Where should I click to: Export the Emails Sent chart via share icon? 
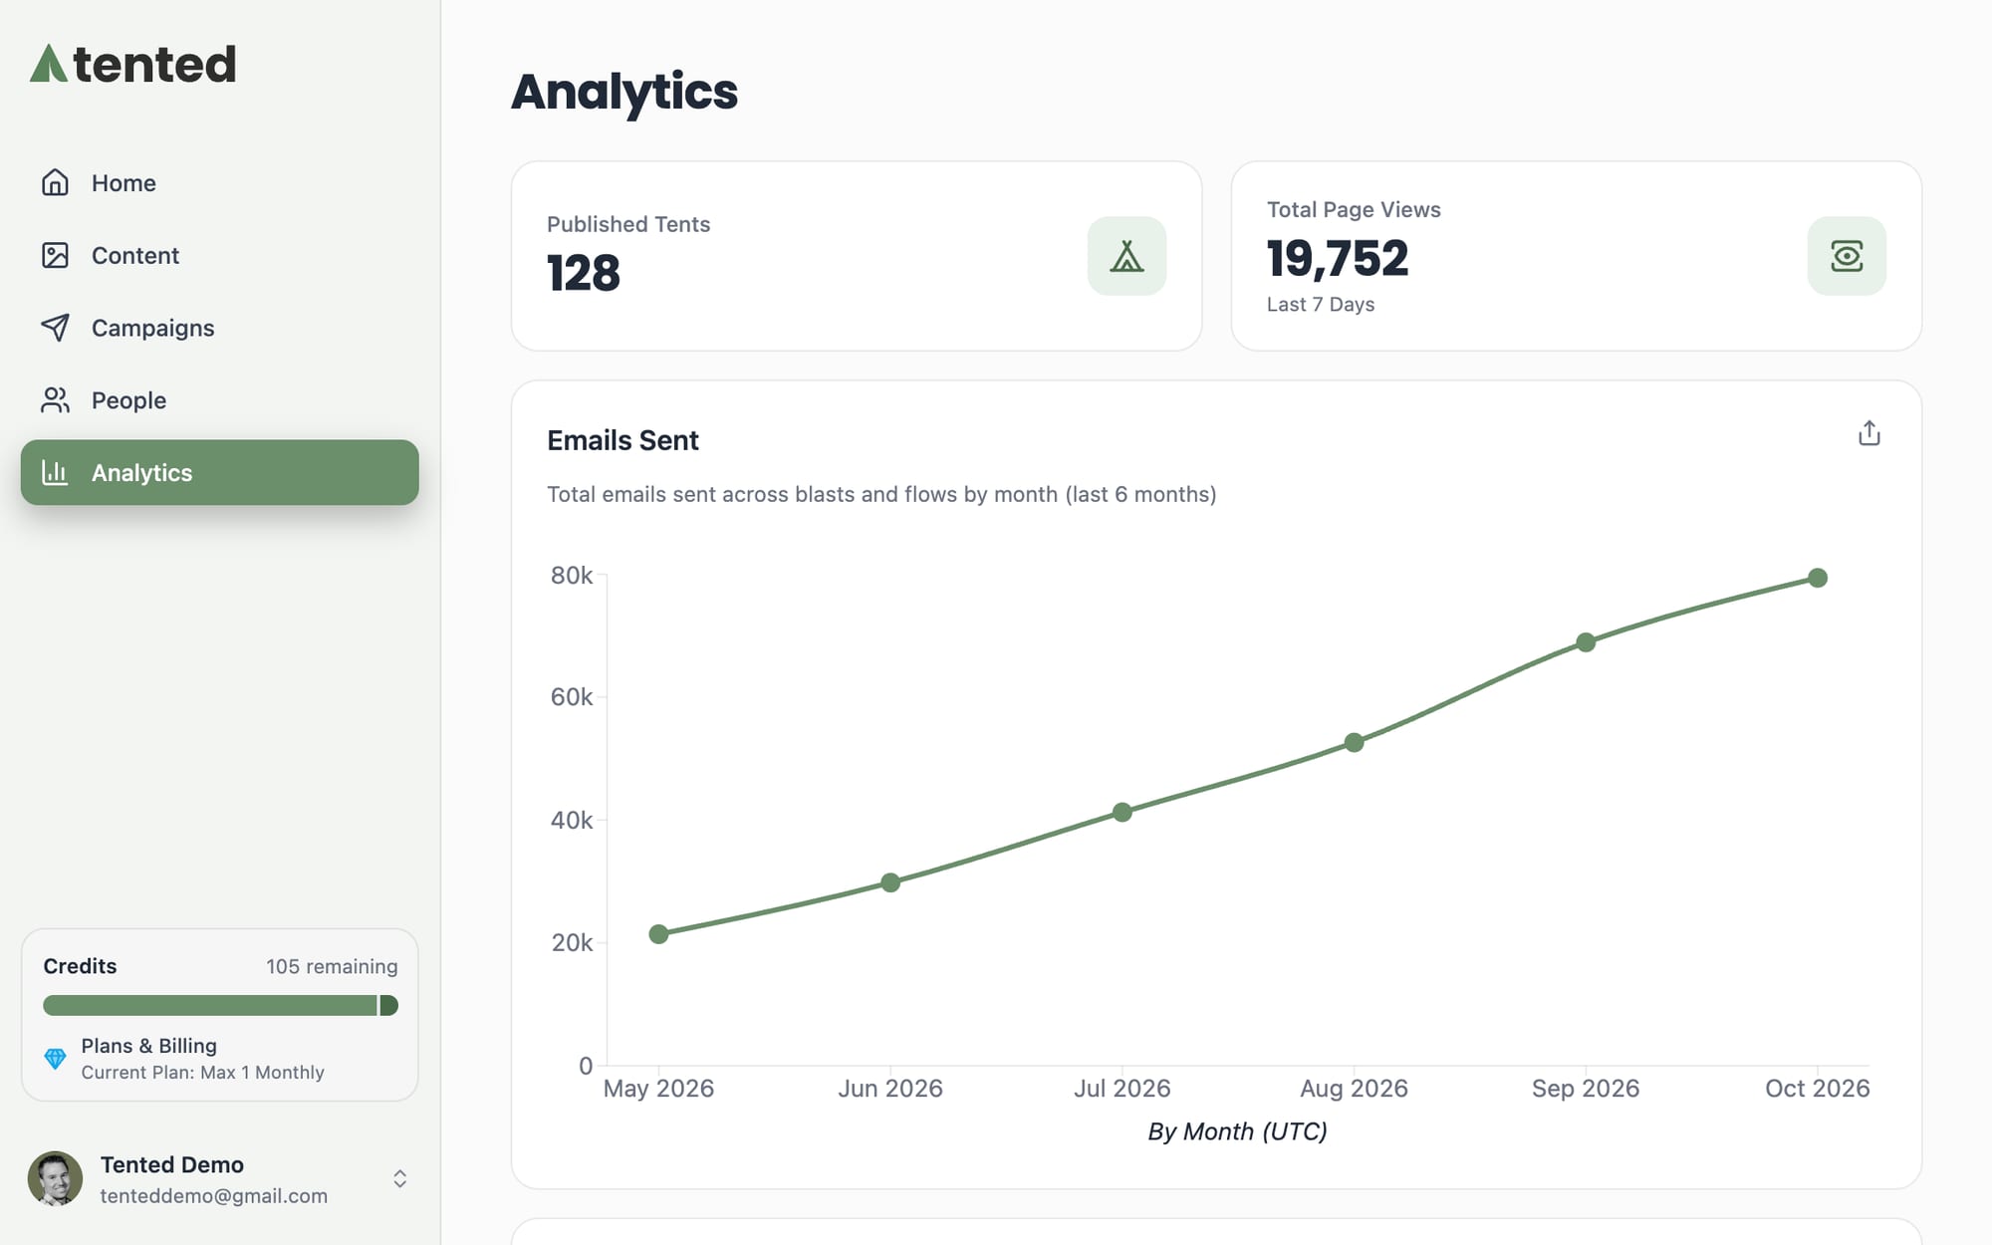coord(1868,433)
